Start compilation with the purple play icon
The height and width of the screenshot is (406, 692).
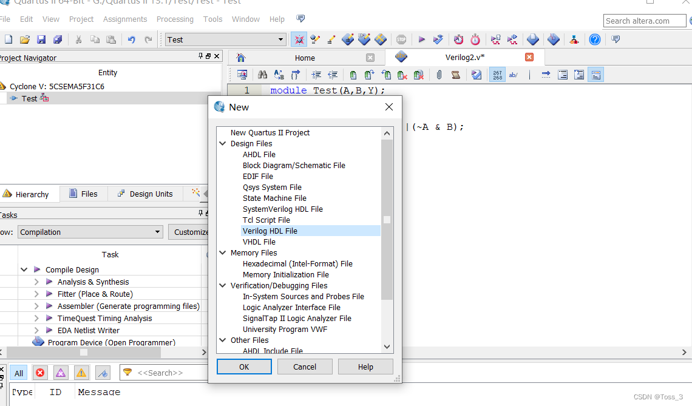click(x=421, y=39)
